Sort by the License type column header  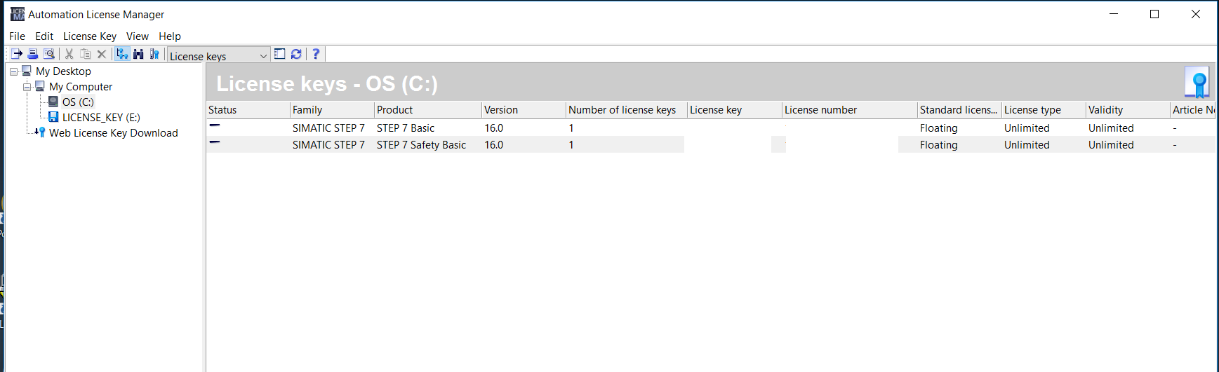1044,109
